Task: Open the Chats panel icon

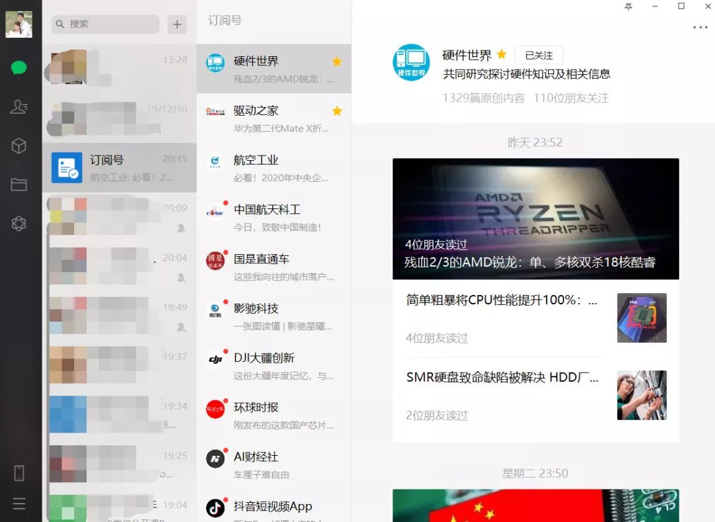Action: coord(18,67)
